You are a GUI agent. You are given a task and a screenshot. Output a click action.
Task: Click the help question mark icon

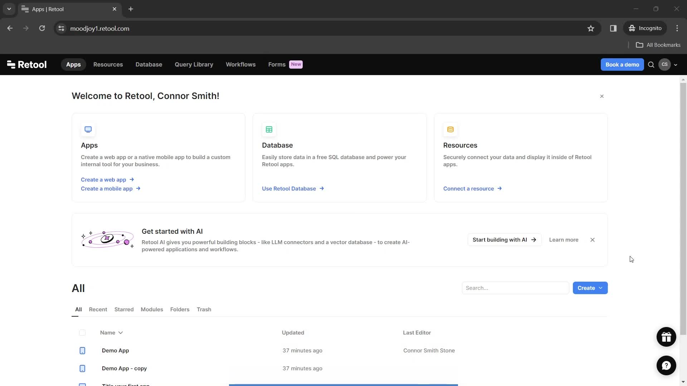pyautogui.click(x=666, y=365)
